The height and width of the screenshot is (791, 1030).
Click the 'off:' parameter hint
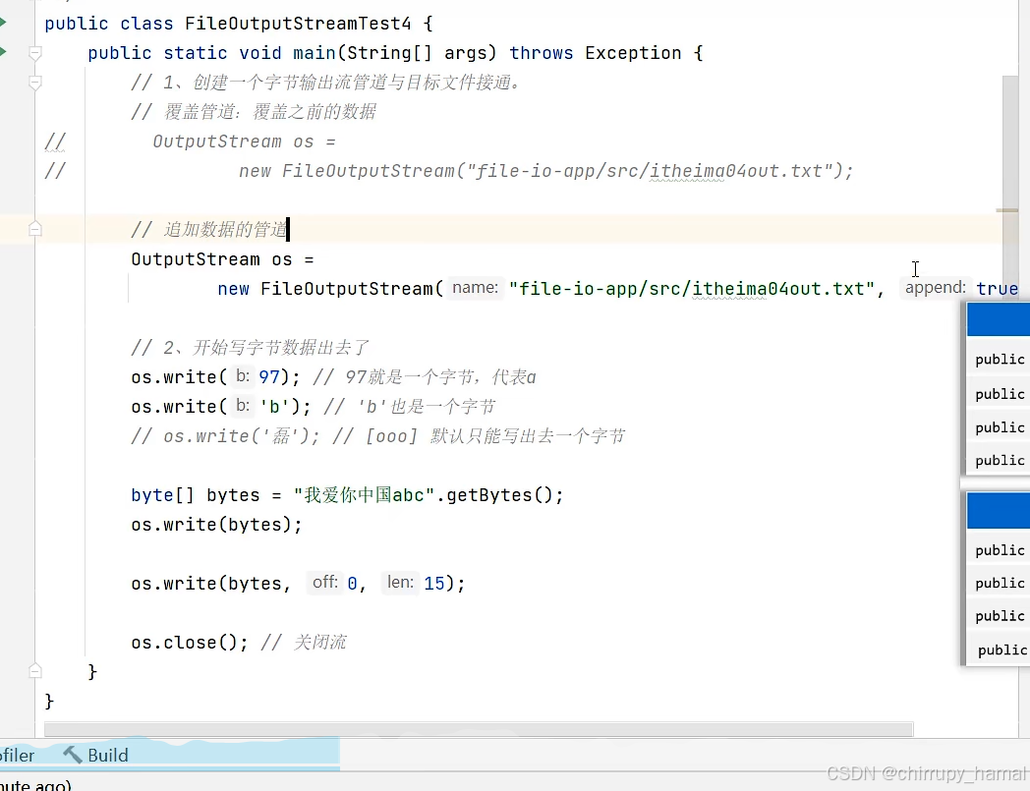click(324, 583)
